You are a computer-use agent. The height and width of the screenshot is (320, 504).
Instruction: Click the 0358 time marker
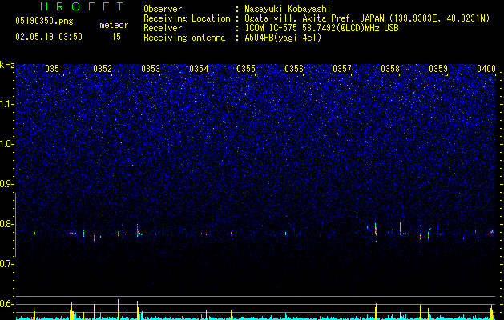click(x=390, y=68)
